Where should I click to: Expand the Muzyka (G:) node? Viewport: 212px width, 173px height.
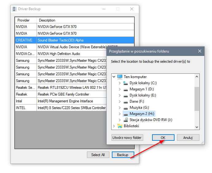pos(120,108)
